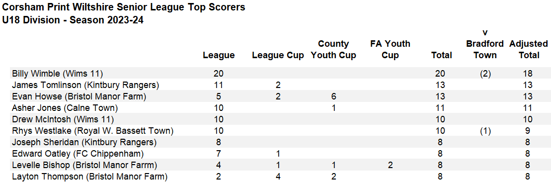This screenshot has height=182, width=551.
Task: Select the FA Youth Cup header
Action: pyautogui.click(x=390, y=50)
